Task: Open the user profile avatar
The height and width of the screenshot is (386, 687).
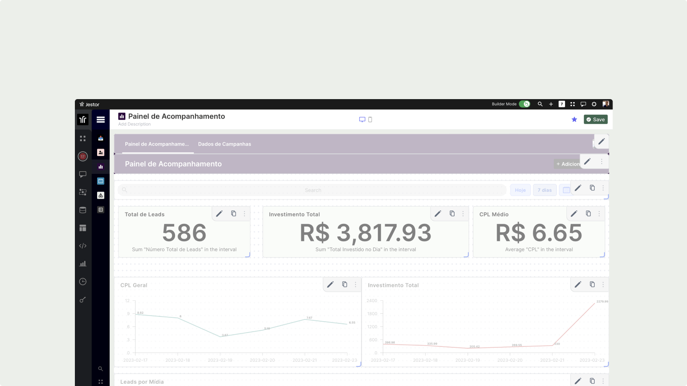Action: pos(606,104)
